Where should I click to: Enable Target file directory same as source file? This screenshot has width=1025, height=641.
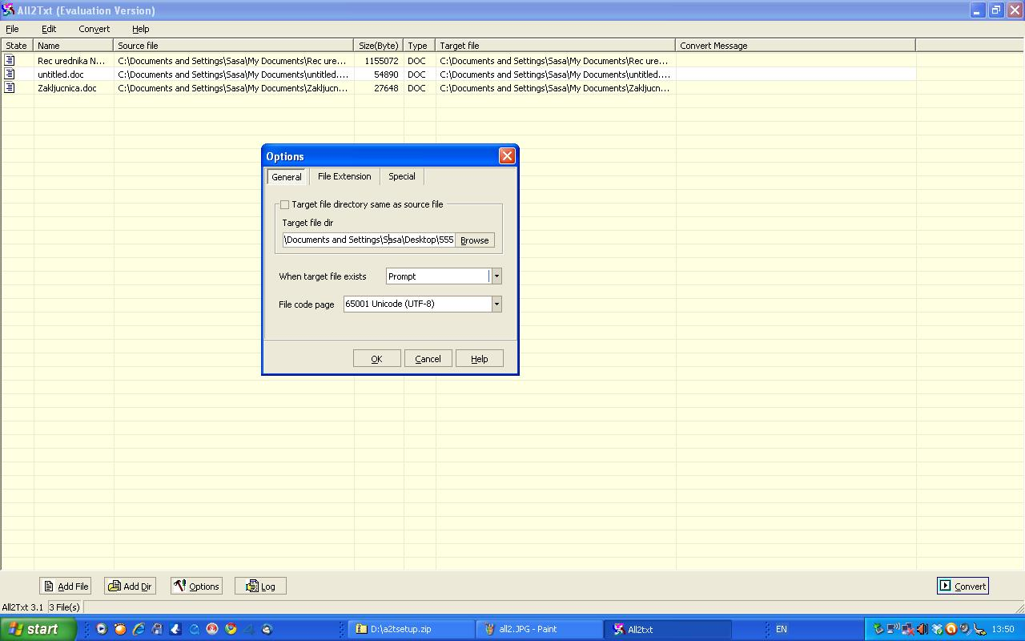284,204
